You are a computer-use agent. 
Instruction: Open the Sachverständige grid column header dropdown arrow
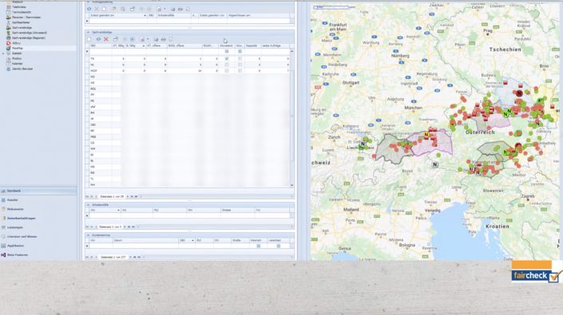tap(143, 46)
